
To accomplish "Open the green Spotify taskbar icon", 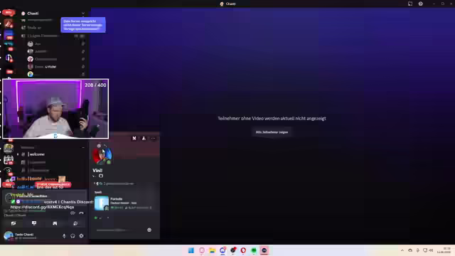I will pyautogui.click(x=254, y=250).
